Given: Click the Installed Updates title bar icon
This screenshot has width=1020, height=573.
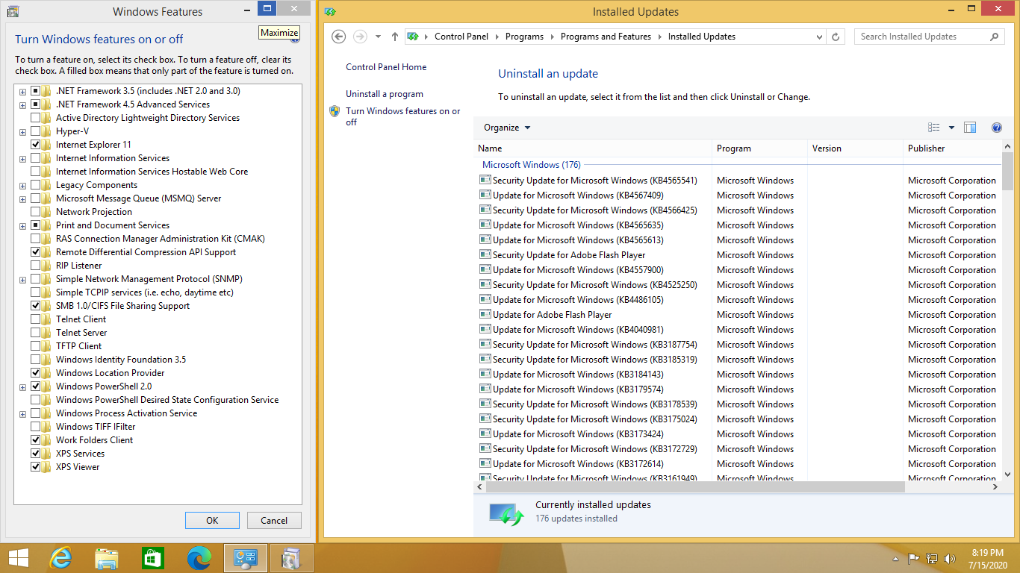Looking at the screenshot, I should tap(330, 11).
